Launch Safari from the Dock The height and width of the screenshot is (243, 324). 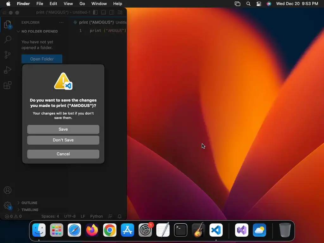tap(74, 230)
